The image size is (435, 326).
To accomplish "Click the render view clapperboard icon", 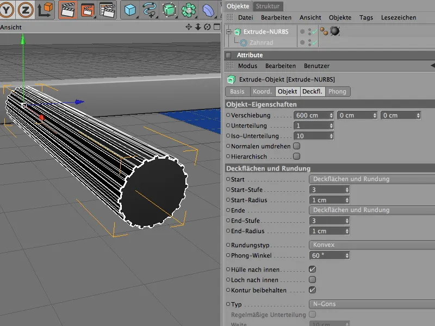I will click(67, 9).
